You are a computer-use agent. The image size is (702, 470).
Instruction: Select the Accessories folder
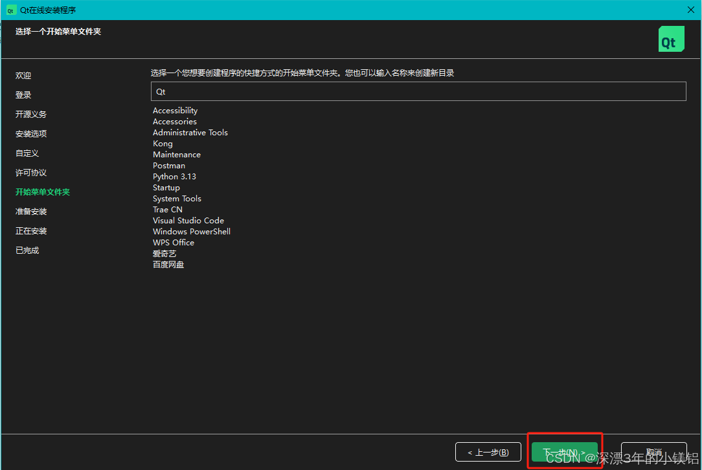coord(175,122)
